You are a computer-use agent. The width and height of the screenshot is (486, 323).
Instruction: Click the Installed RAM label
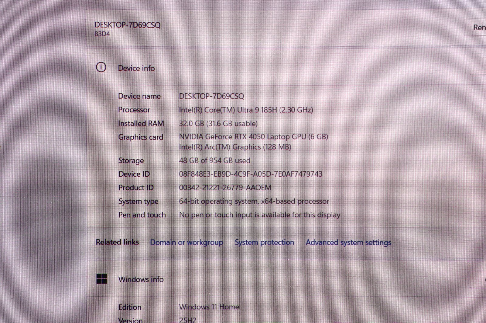(x=141, y=124)
